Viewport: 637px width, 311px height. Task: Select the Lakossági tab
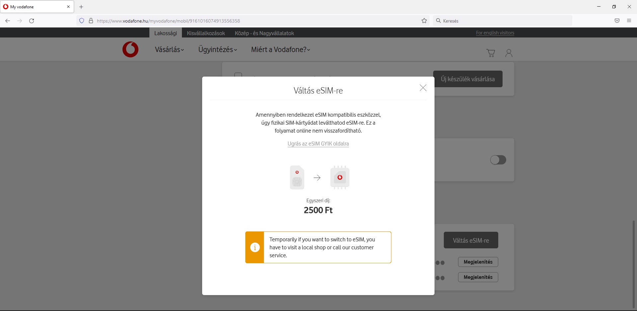coord(166,33)
